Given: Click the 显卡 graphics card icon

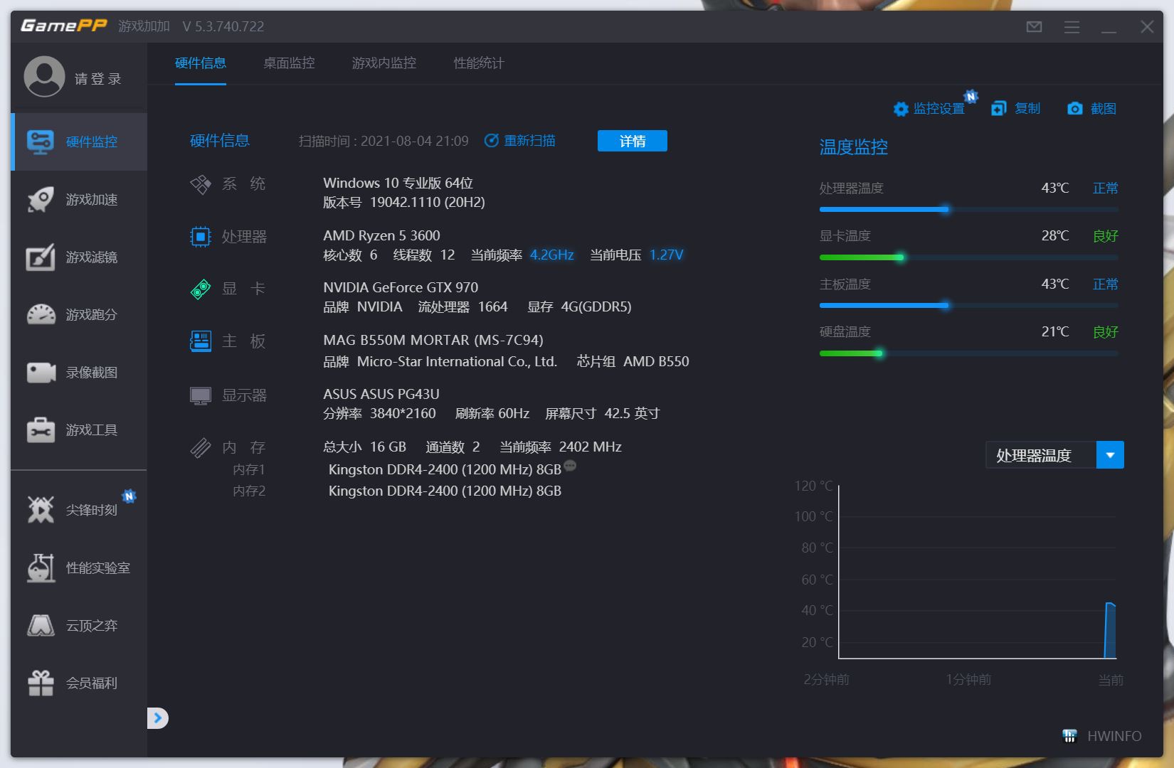Looking at the screenshot, I should coord(201,289).
